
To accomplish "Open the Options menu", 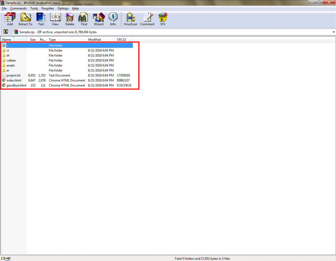I will [x=63, y=8].
